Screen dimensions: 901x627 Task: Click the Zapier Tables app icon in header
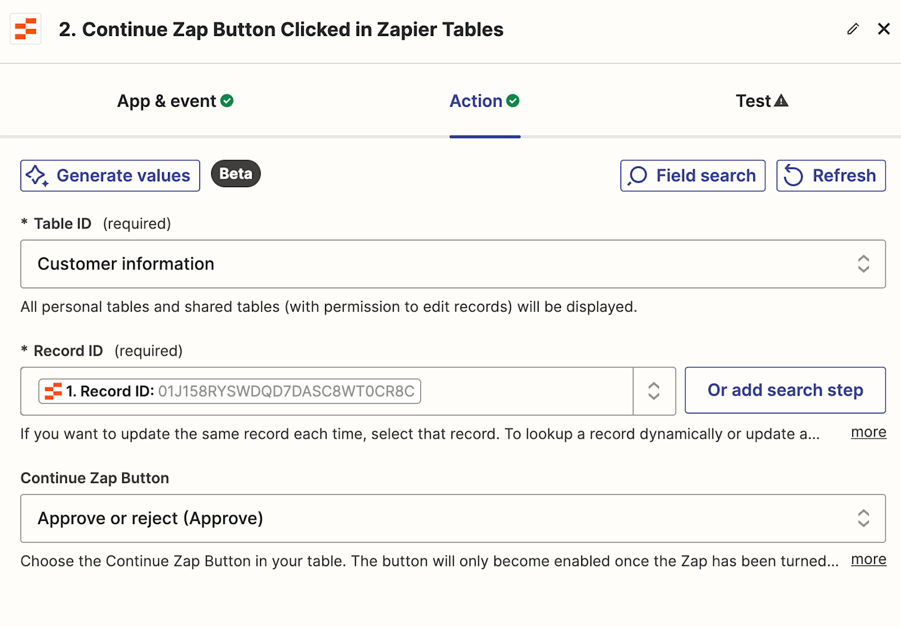[26, 30]
